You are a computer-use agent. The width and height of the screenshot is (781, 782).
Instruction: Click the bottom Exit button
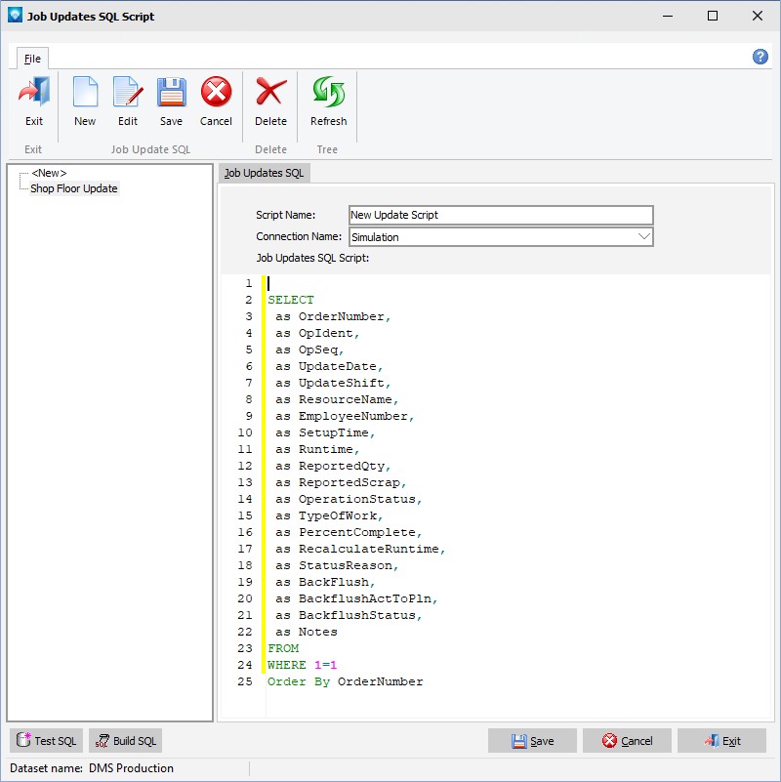click(x=721, y=741)
